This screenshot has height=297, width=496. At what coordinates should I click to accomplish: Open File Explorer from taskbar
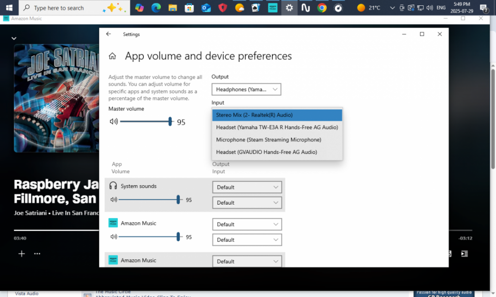(173, 8)
